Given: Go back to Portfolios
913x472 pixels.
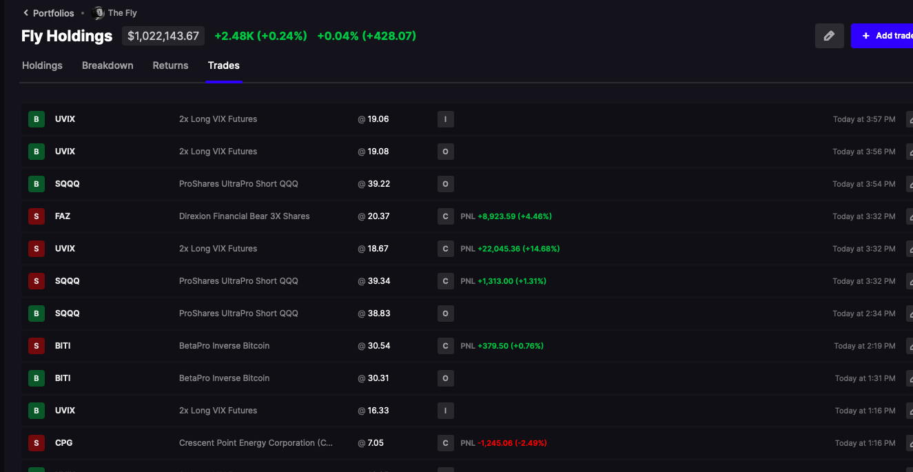Looking at the screenshot, I should point(48,13).
